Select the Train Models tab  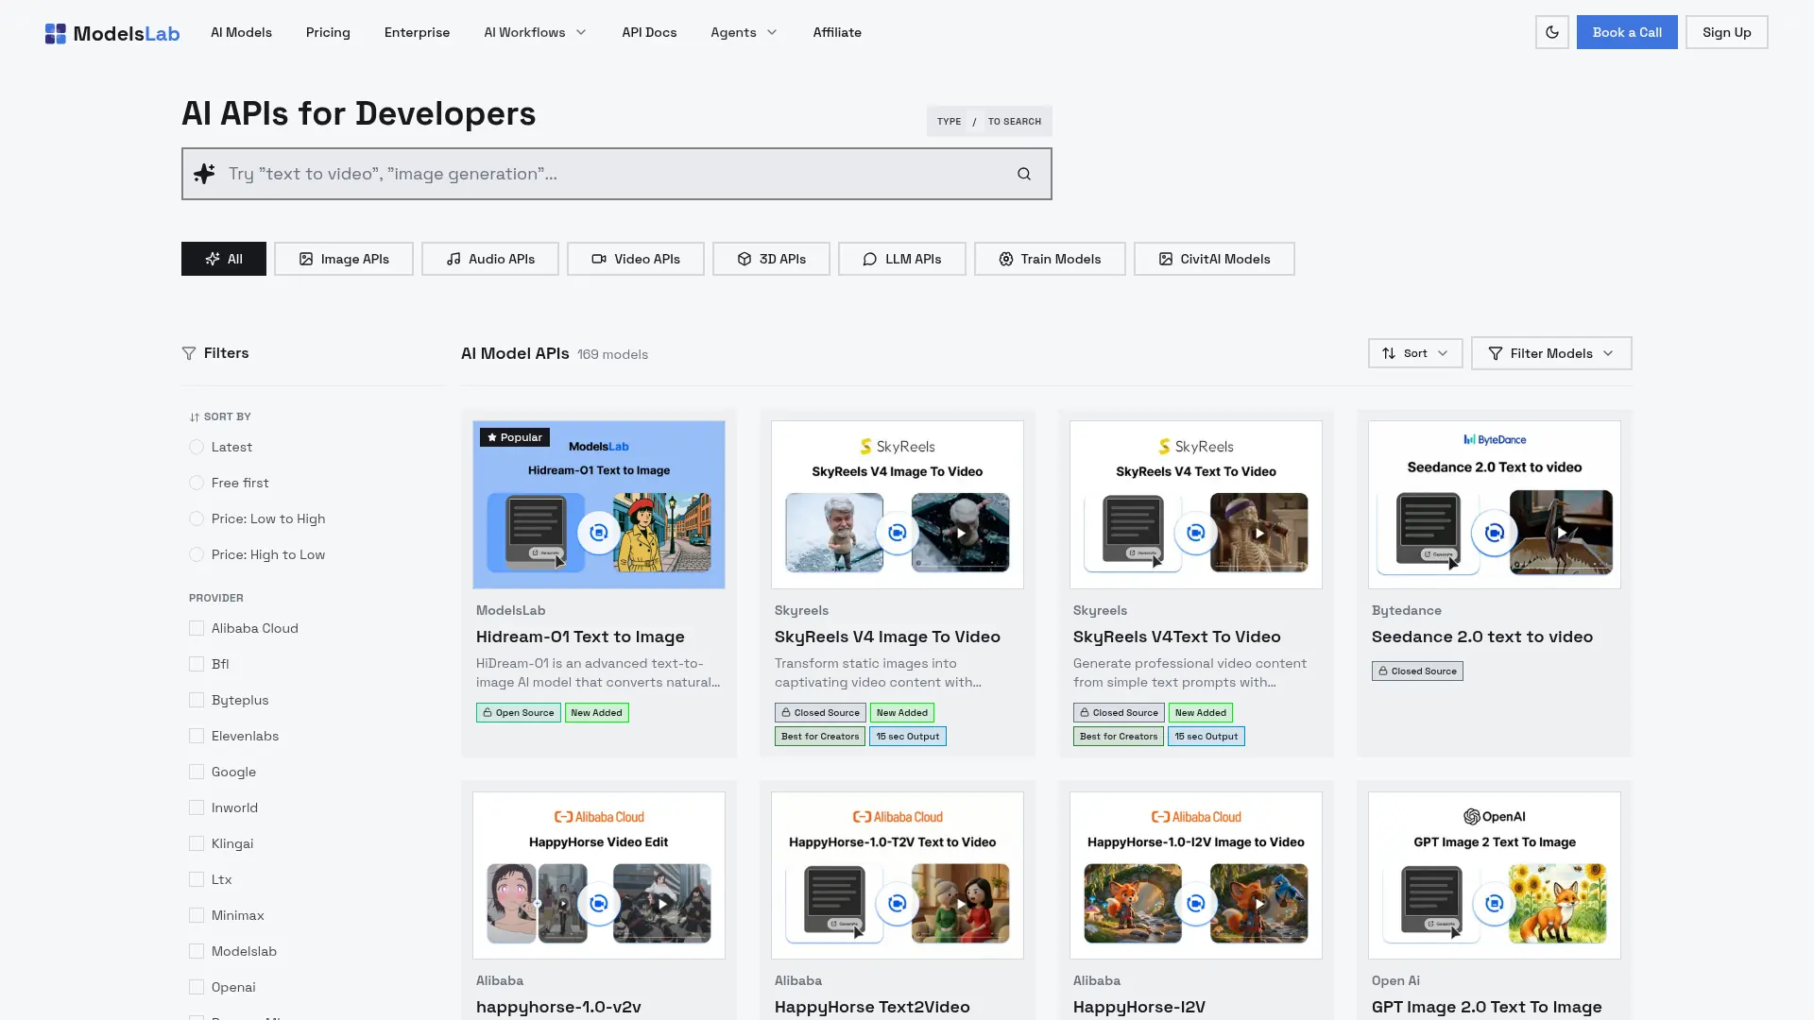click(x=1050, y=259)
